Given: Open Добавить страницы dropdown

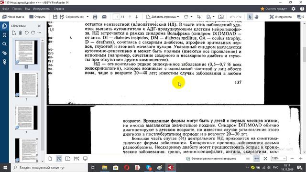Looking at the screenshot, I should (163, 17).
